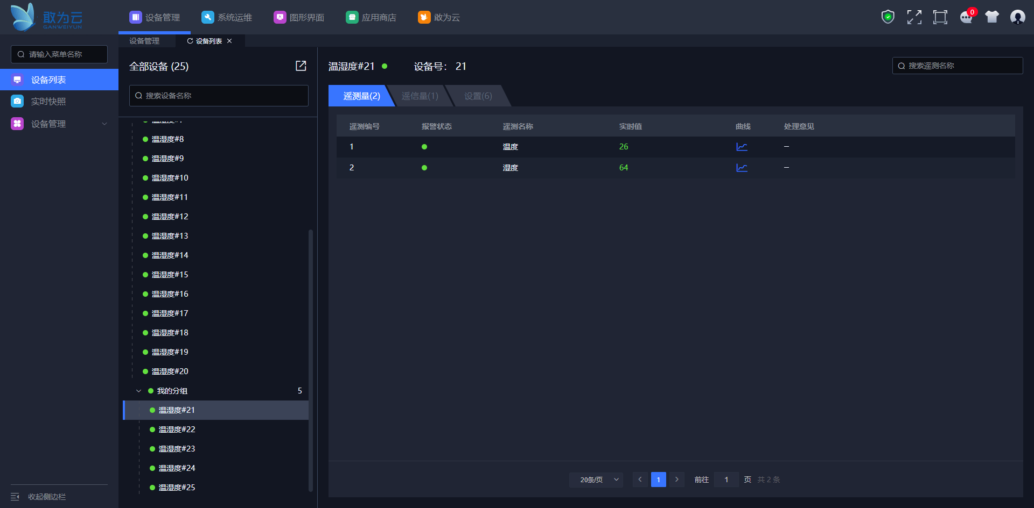Refresh the 设备列表 tab with reload icon
1034x508 pixels.
coord(190,41)
